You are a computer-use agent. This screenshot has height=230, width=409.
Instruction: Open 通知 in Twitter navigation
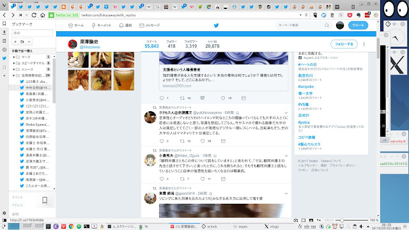coord(125,26)
